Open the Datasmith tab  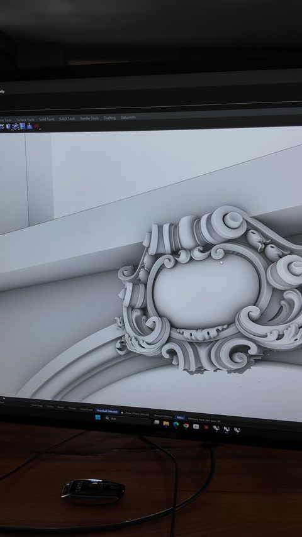128,118
